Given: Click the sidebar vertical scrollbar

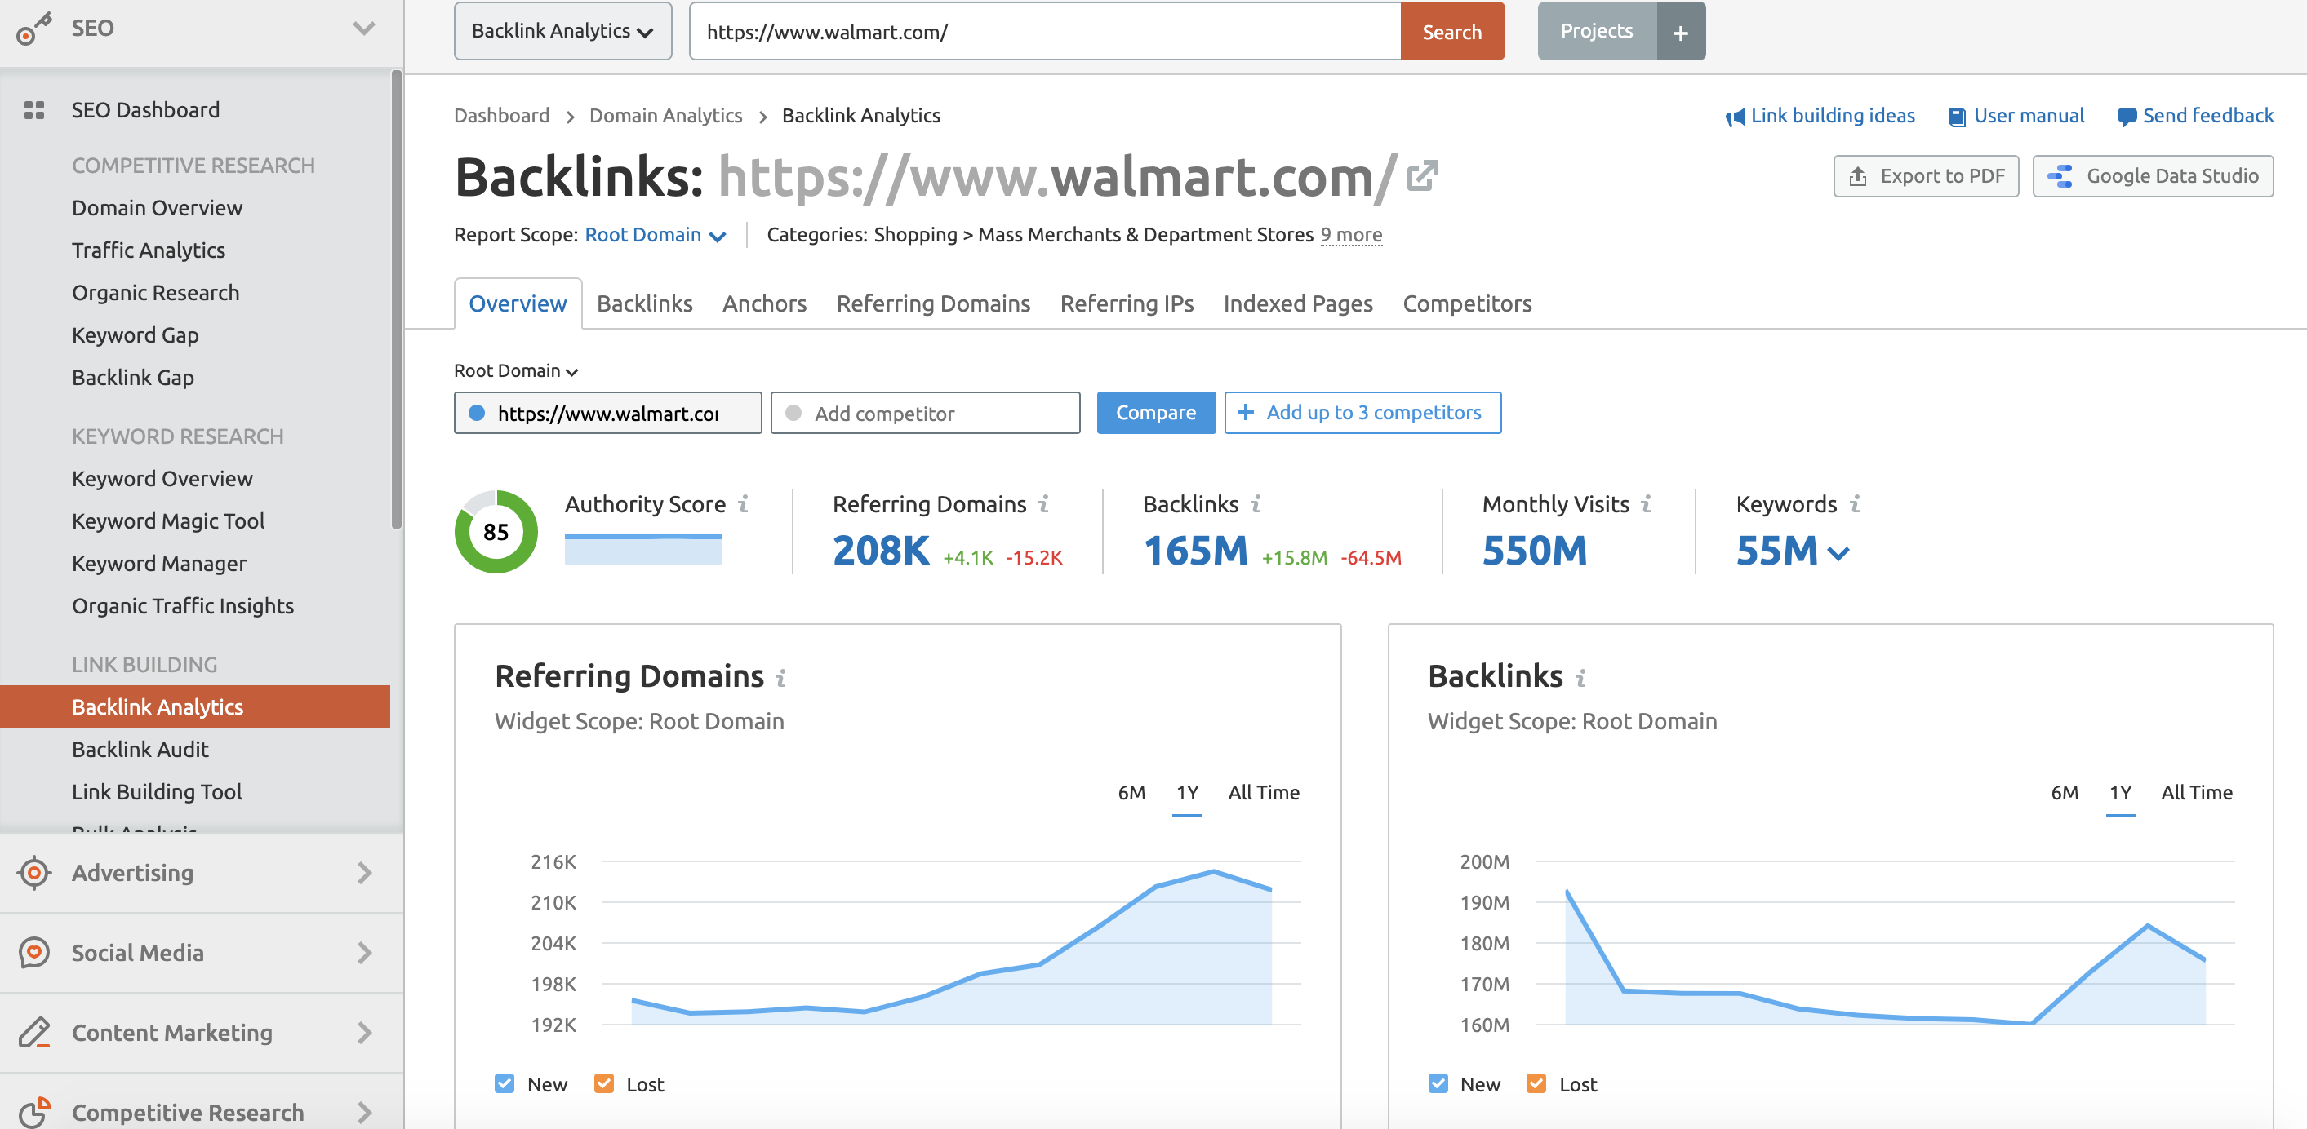Looking at the screenshot, I should coord(396,299).
